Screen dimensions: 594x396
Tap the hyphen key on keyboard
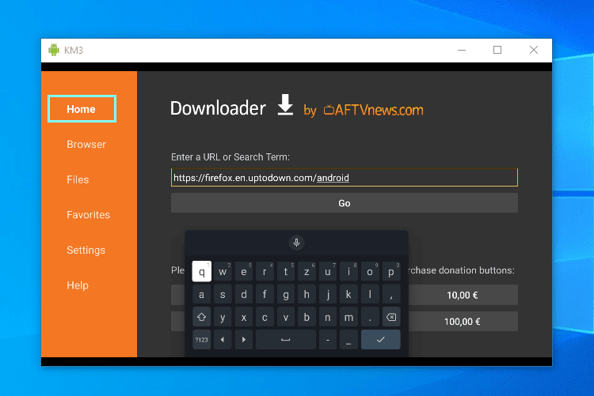click(328, 340)
